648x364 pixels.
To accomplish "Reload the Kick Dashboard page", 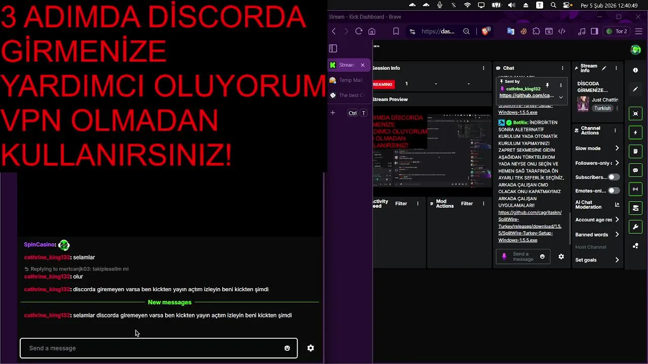I will click(359, 31).
